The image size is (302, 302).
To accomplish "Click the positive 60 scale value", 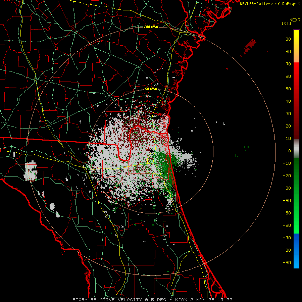I will point(288,77).
